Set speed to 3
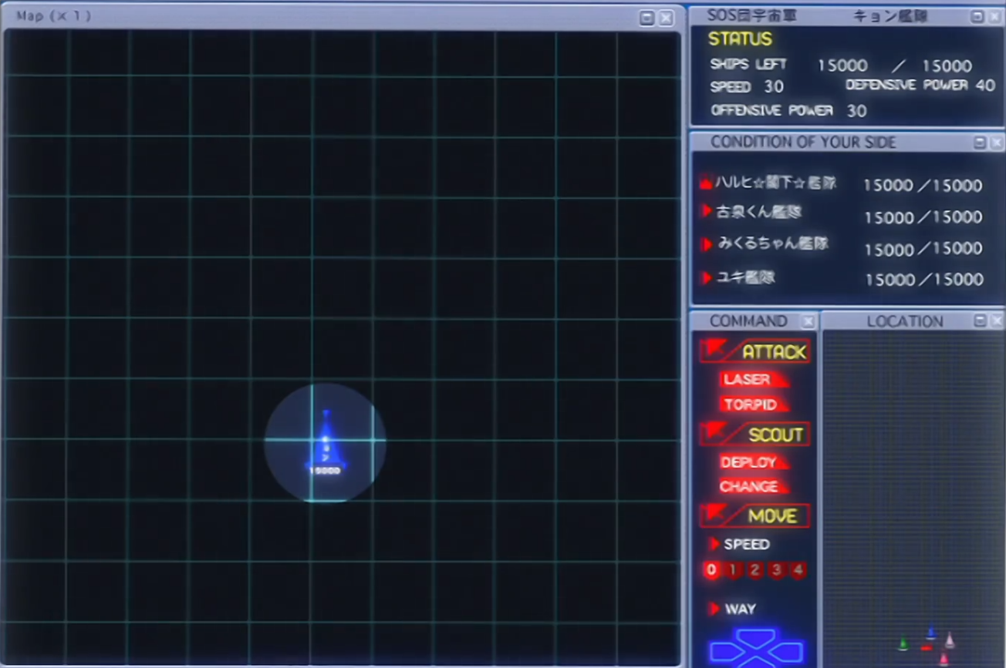Image resolution: width=1006 pixels, height=668 pixels. (776, 570)
